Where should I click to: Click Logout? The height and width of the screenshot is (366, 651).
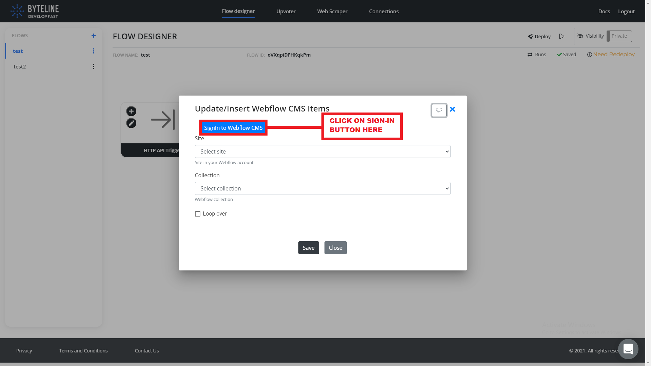[626, 11]
